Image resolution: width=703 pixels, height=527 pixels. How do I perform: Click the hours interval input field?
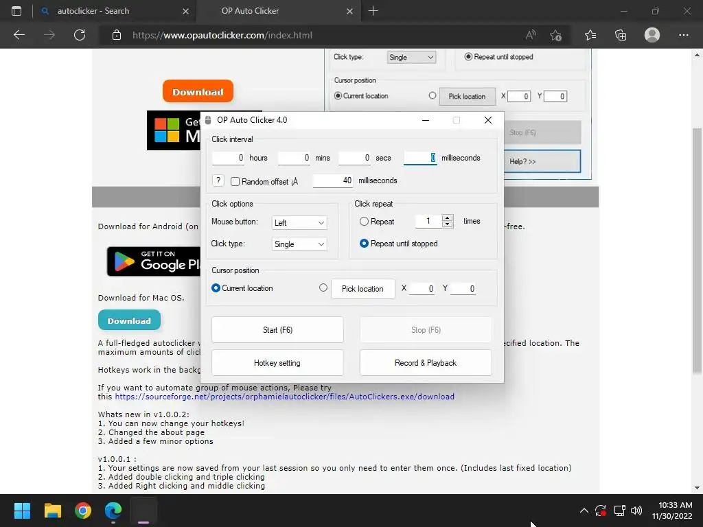[228, 158]
